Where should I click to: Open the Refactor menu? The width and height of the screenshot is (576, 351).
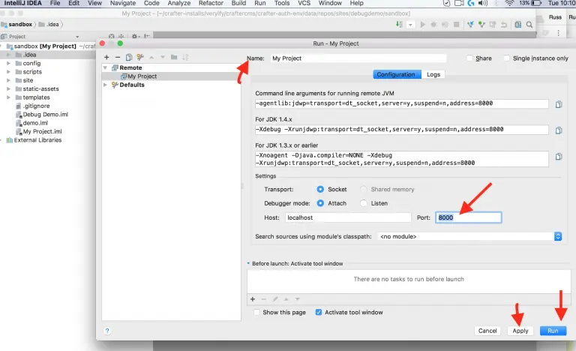point(211,4)
